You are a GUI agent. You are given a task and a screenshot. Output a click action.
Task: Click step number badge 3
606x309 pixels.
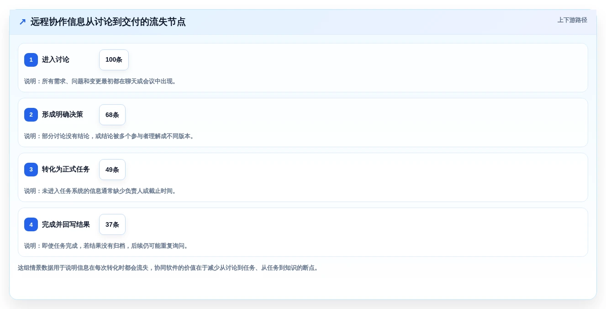click(x=31, y=170)
